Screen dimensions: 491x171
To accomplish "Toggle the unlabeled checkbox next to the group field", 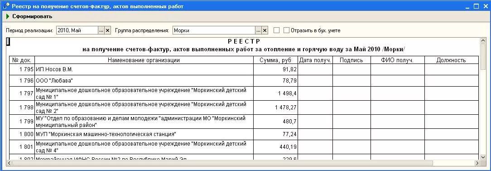I will (x=276, y=30).
